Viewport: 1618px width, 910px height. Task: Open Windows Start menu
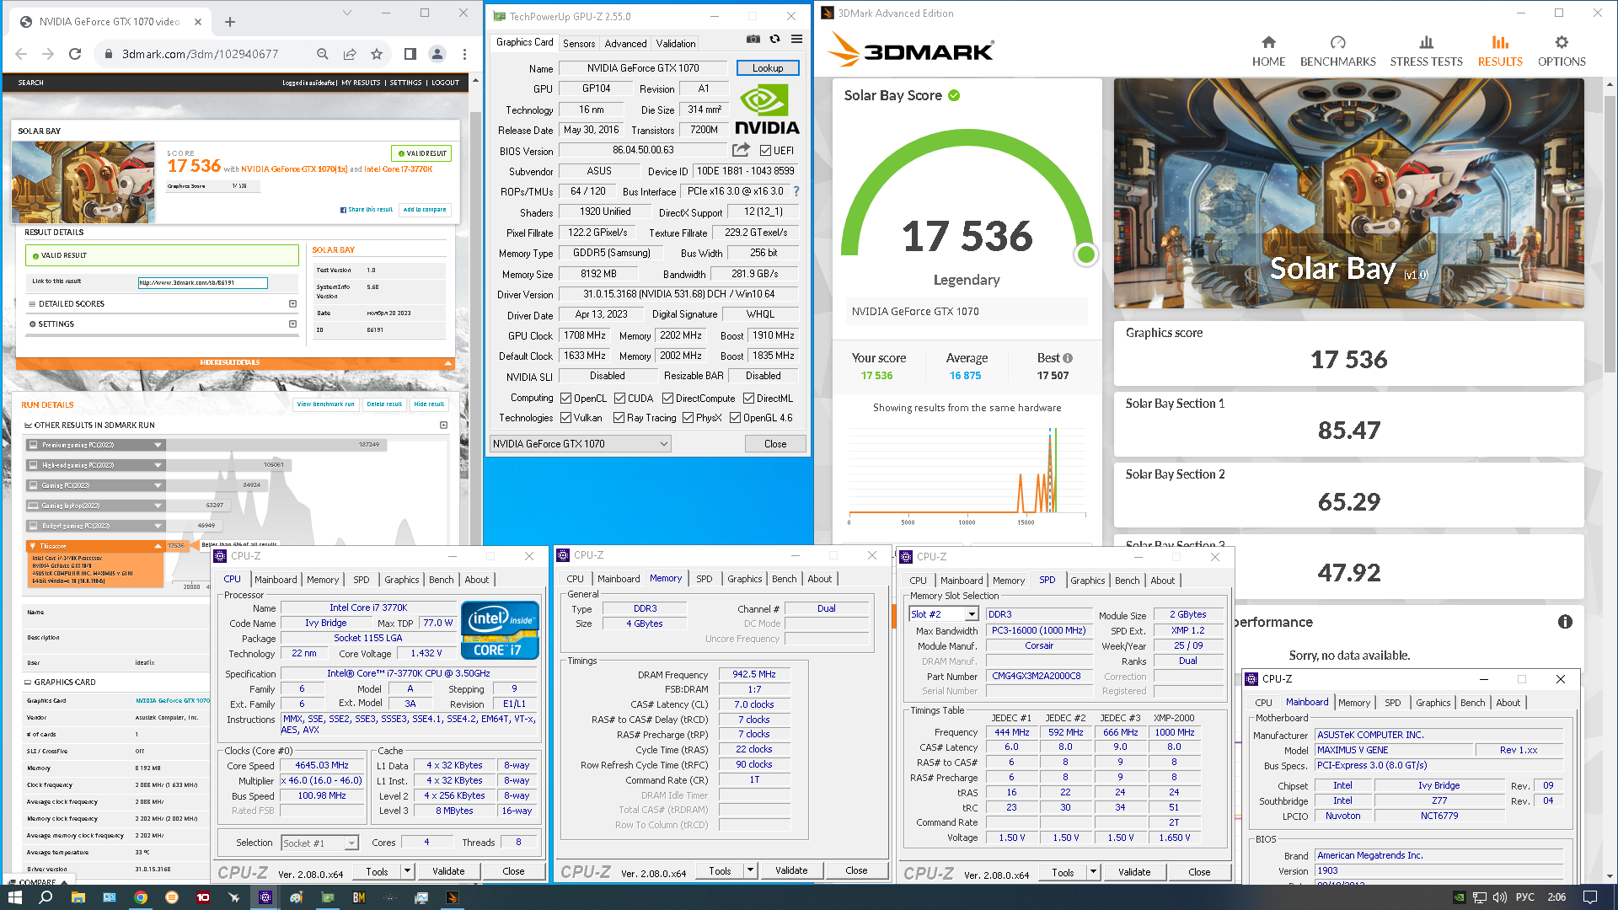coord(14,897)
